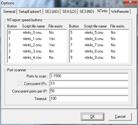
Task: Select row ntinfo_0.cnu
Action: click(x=37, y=32)
